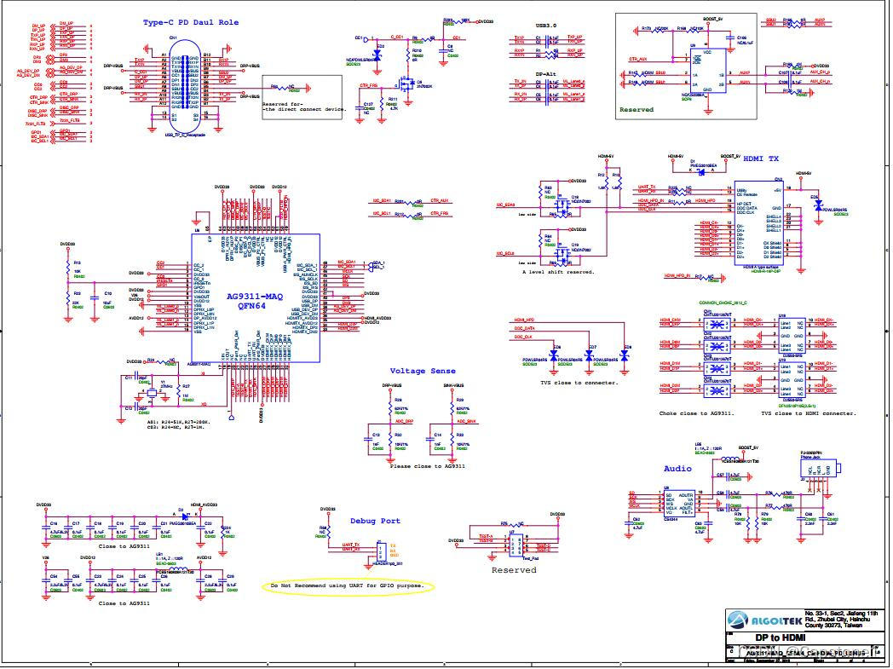
Task: Click the 'TVS close to connecter.' note
Action: click(x=579, y=383)
